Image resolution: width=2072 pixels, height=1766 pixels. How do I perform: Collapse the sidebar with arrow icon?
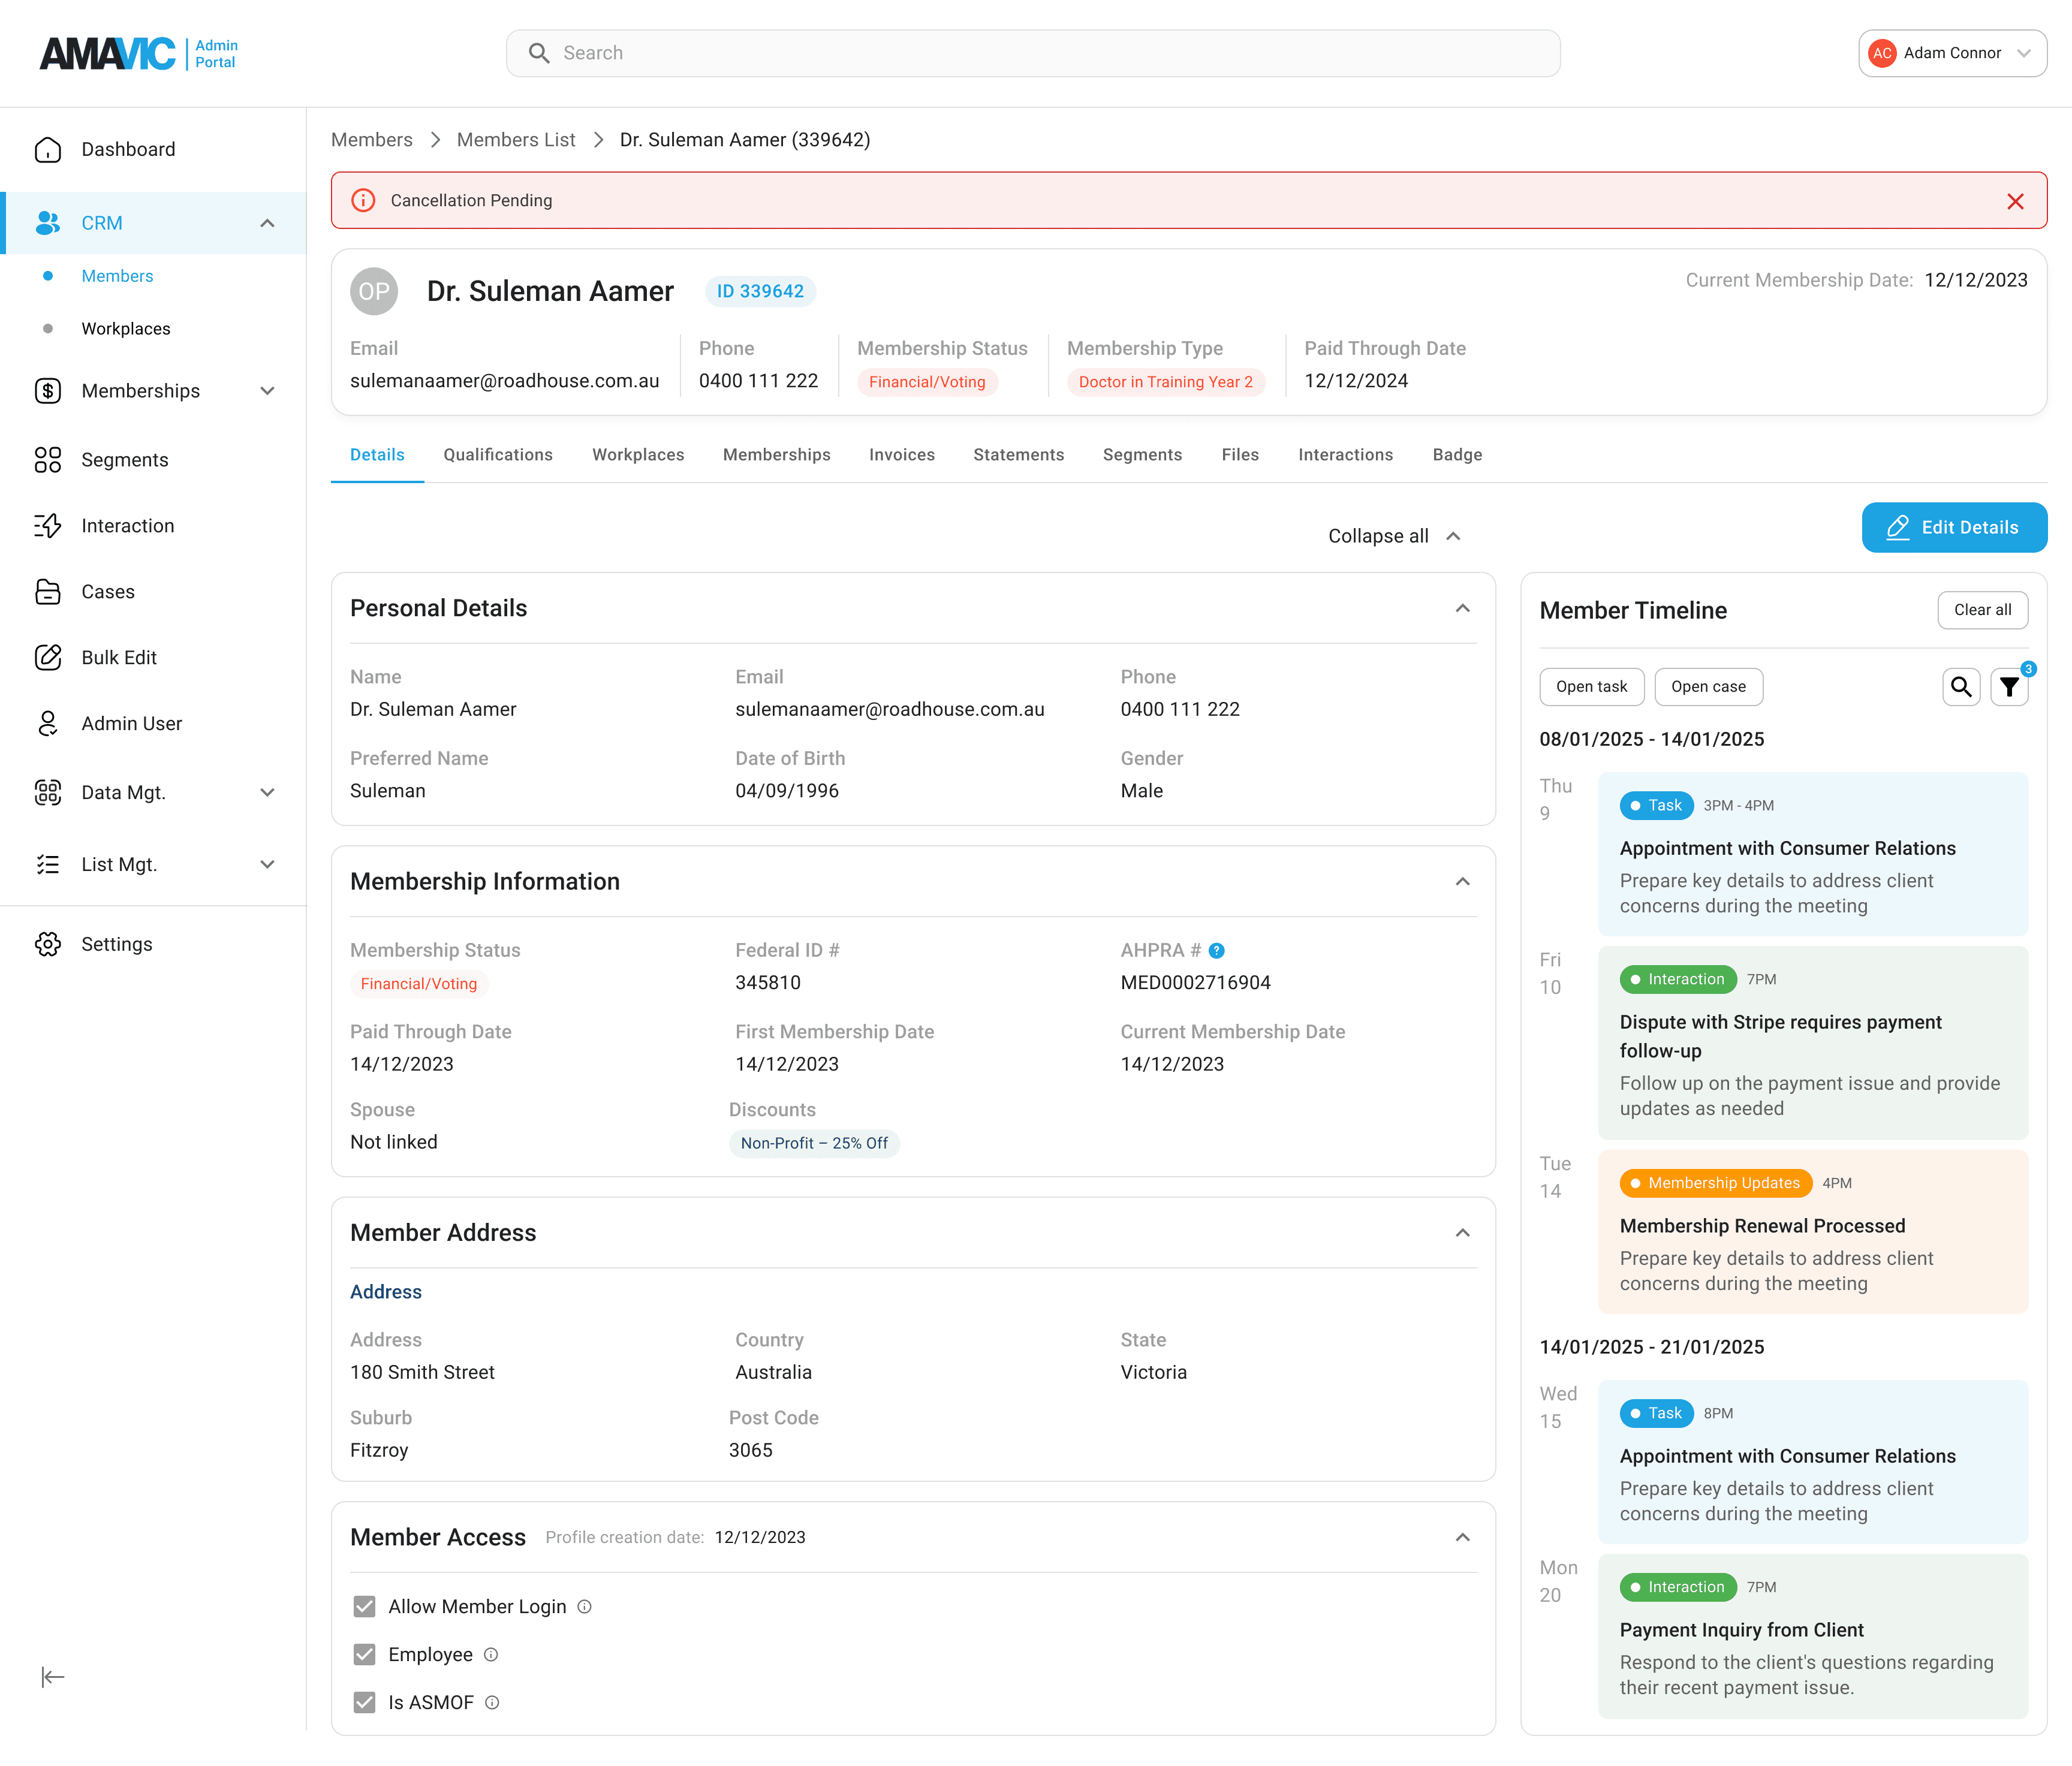coord(52,1677)
